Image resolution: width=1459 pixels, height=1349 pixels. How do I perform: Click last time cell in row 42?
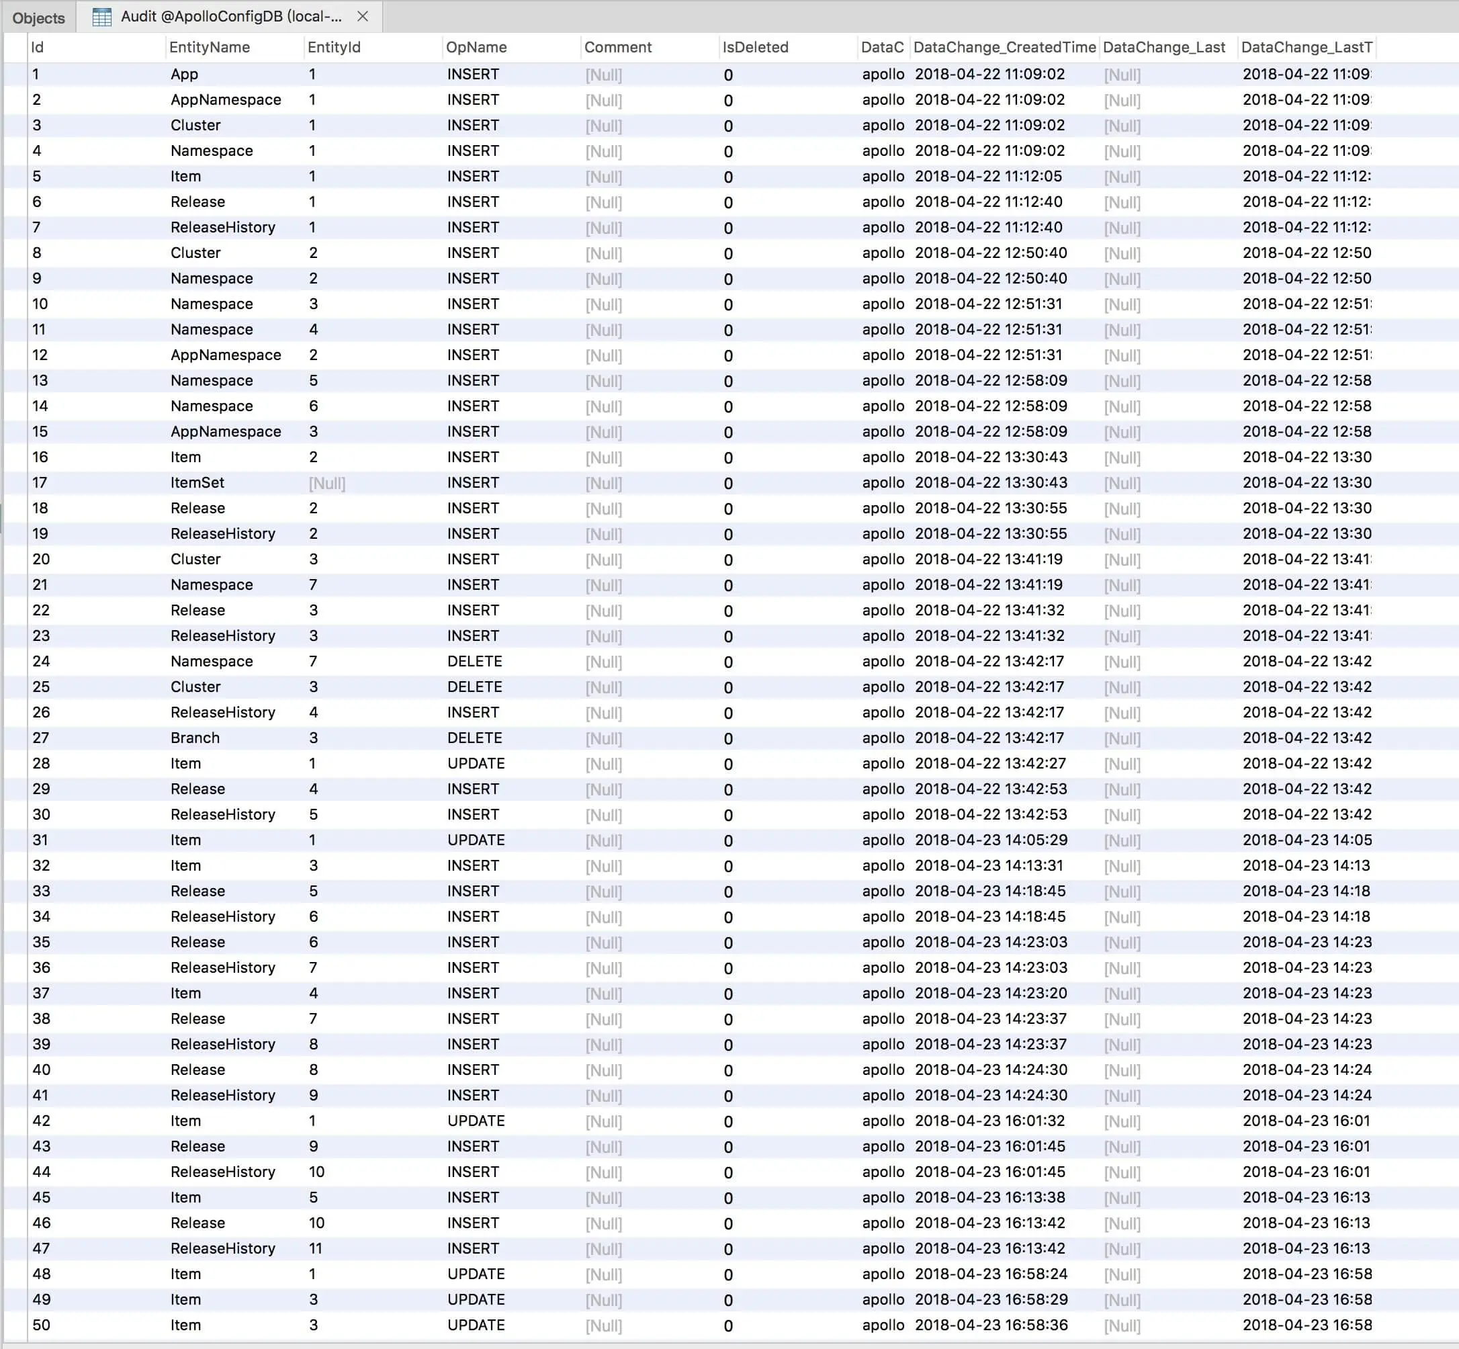(x=1307, y=1121)
